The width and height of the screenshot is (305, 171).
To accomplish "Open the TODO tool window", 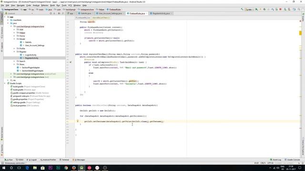I will tap(20, 160).
